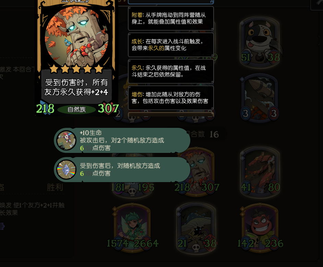Click the 受到伤害后 effect description bar

click(x=122, y=169)
